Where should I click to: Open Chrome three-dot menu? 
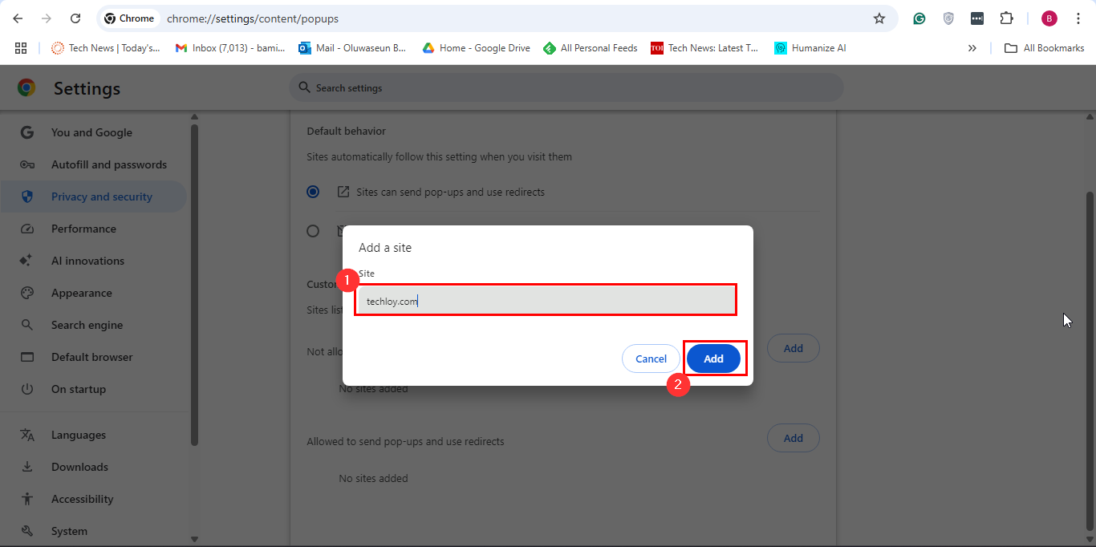(x=1078, y=18)
